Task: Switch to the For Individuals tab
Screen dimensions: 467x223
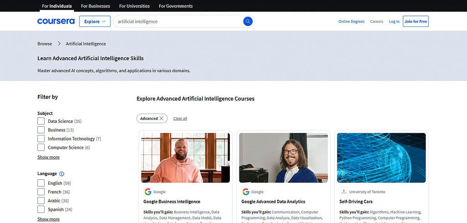Action: point(57,6)
